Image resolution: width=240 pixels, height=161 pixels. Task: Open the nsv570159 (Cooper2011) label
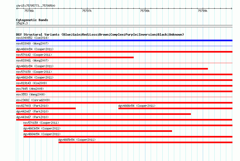tap(41, 123)
